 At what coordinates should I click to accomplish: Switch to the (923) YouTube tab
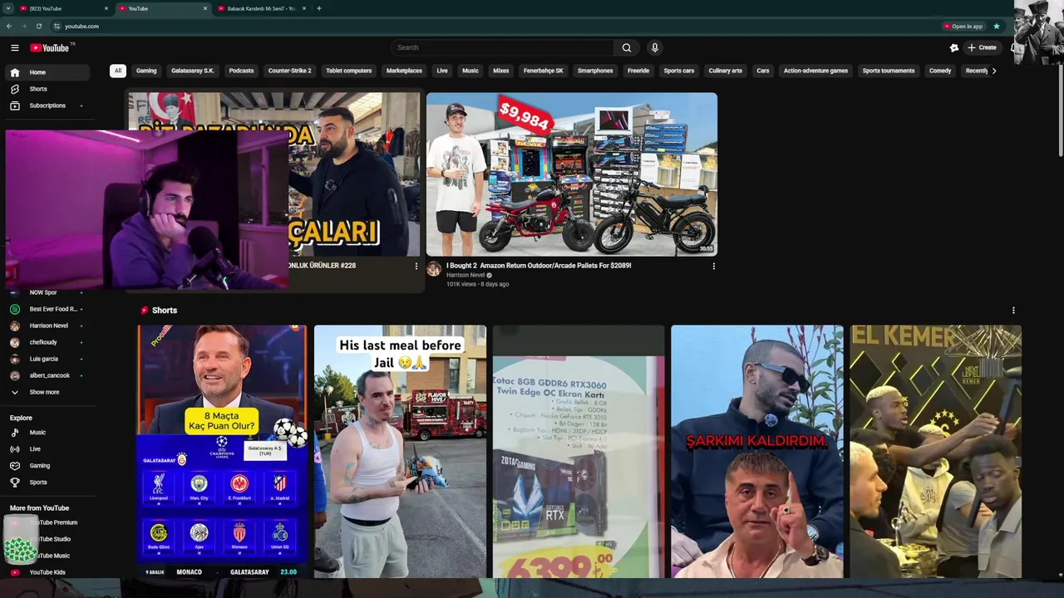click(x=62, y=8)
